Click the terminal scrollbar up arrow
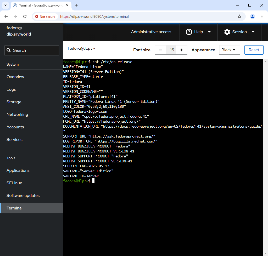 (x=265, y=61)
